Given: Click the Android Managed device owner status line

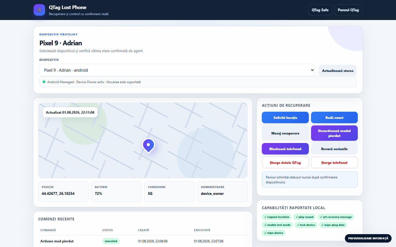Looking at the screenshot, I should pyautogui.click(x=198, y=82).
